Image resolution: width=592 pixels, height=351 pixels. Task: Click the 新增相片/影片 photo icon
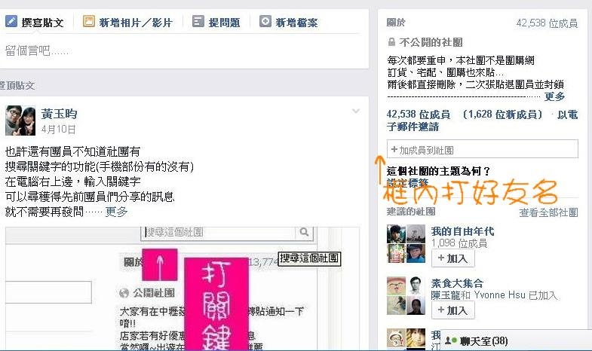[x=89, y=21]
